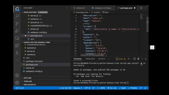Close the terminal panel
The height and width of the screenshot is (95, 169).
tap(146, 59)
